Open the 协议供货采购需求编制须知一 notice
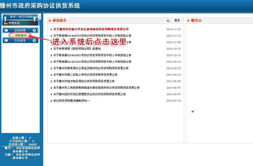Screen dimensions: 253x166 pyautogui.click(x=71, y=101)
